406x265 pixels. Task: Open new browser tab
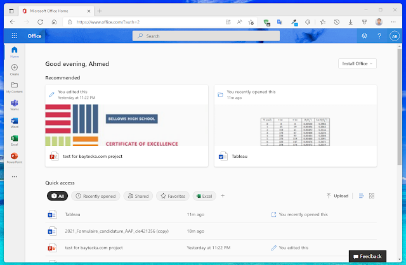(100, 11)
